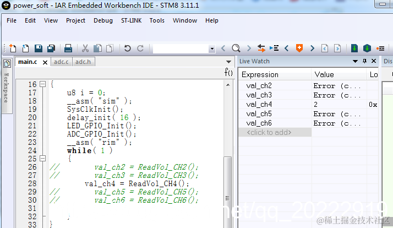This screenshot has height=228, width=393.
Task: Open the Project menu
Action: [x=75, y=20]
